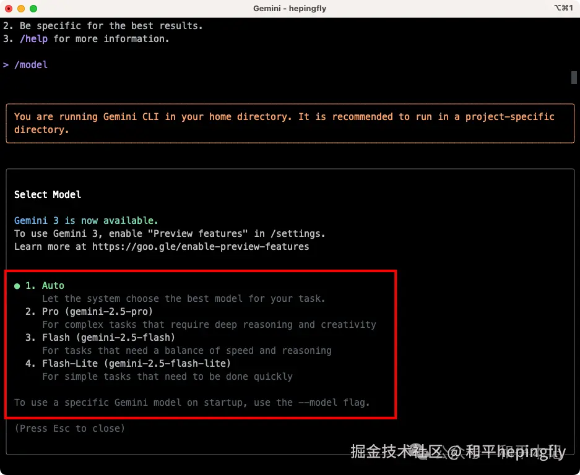The image size is (580, 475).
Task: Click the terminal scrollbar thumb
Action: 574,78
